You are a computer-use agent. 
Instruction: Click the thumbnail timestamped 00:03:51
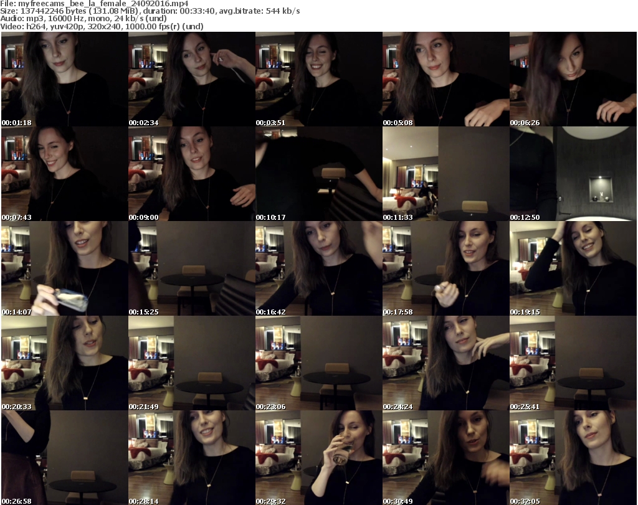coord(318,79)
